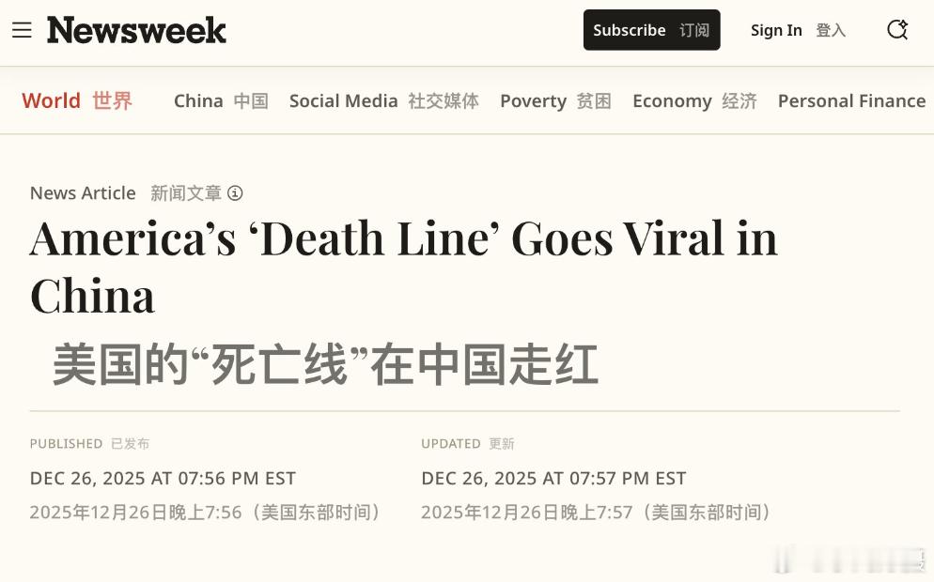The image size is (934, 582).
Task: Open the hamburger navigation menu
Action: [22, 30]
